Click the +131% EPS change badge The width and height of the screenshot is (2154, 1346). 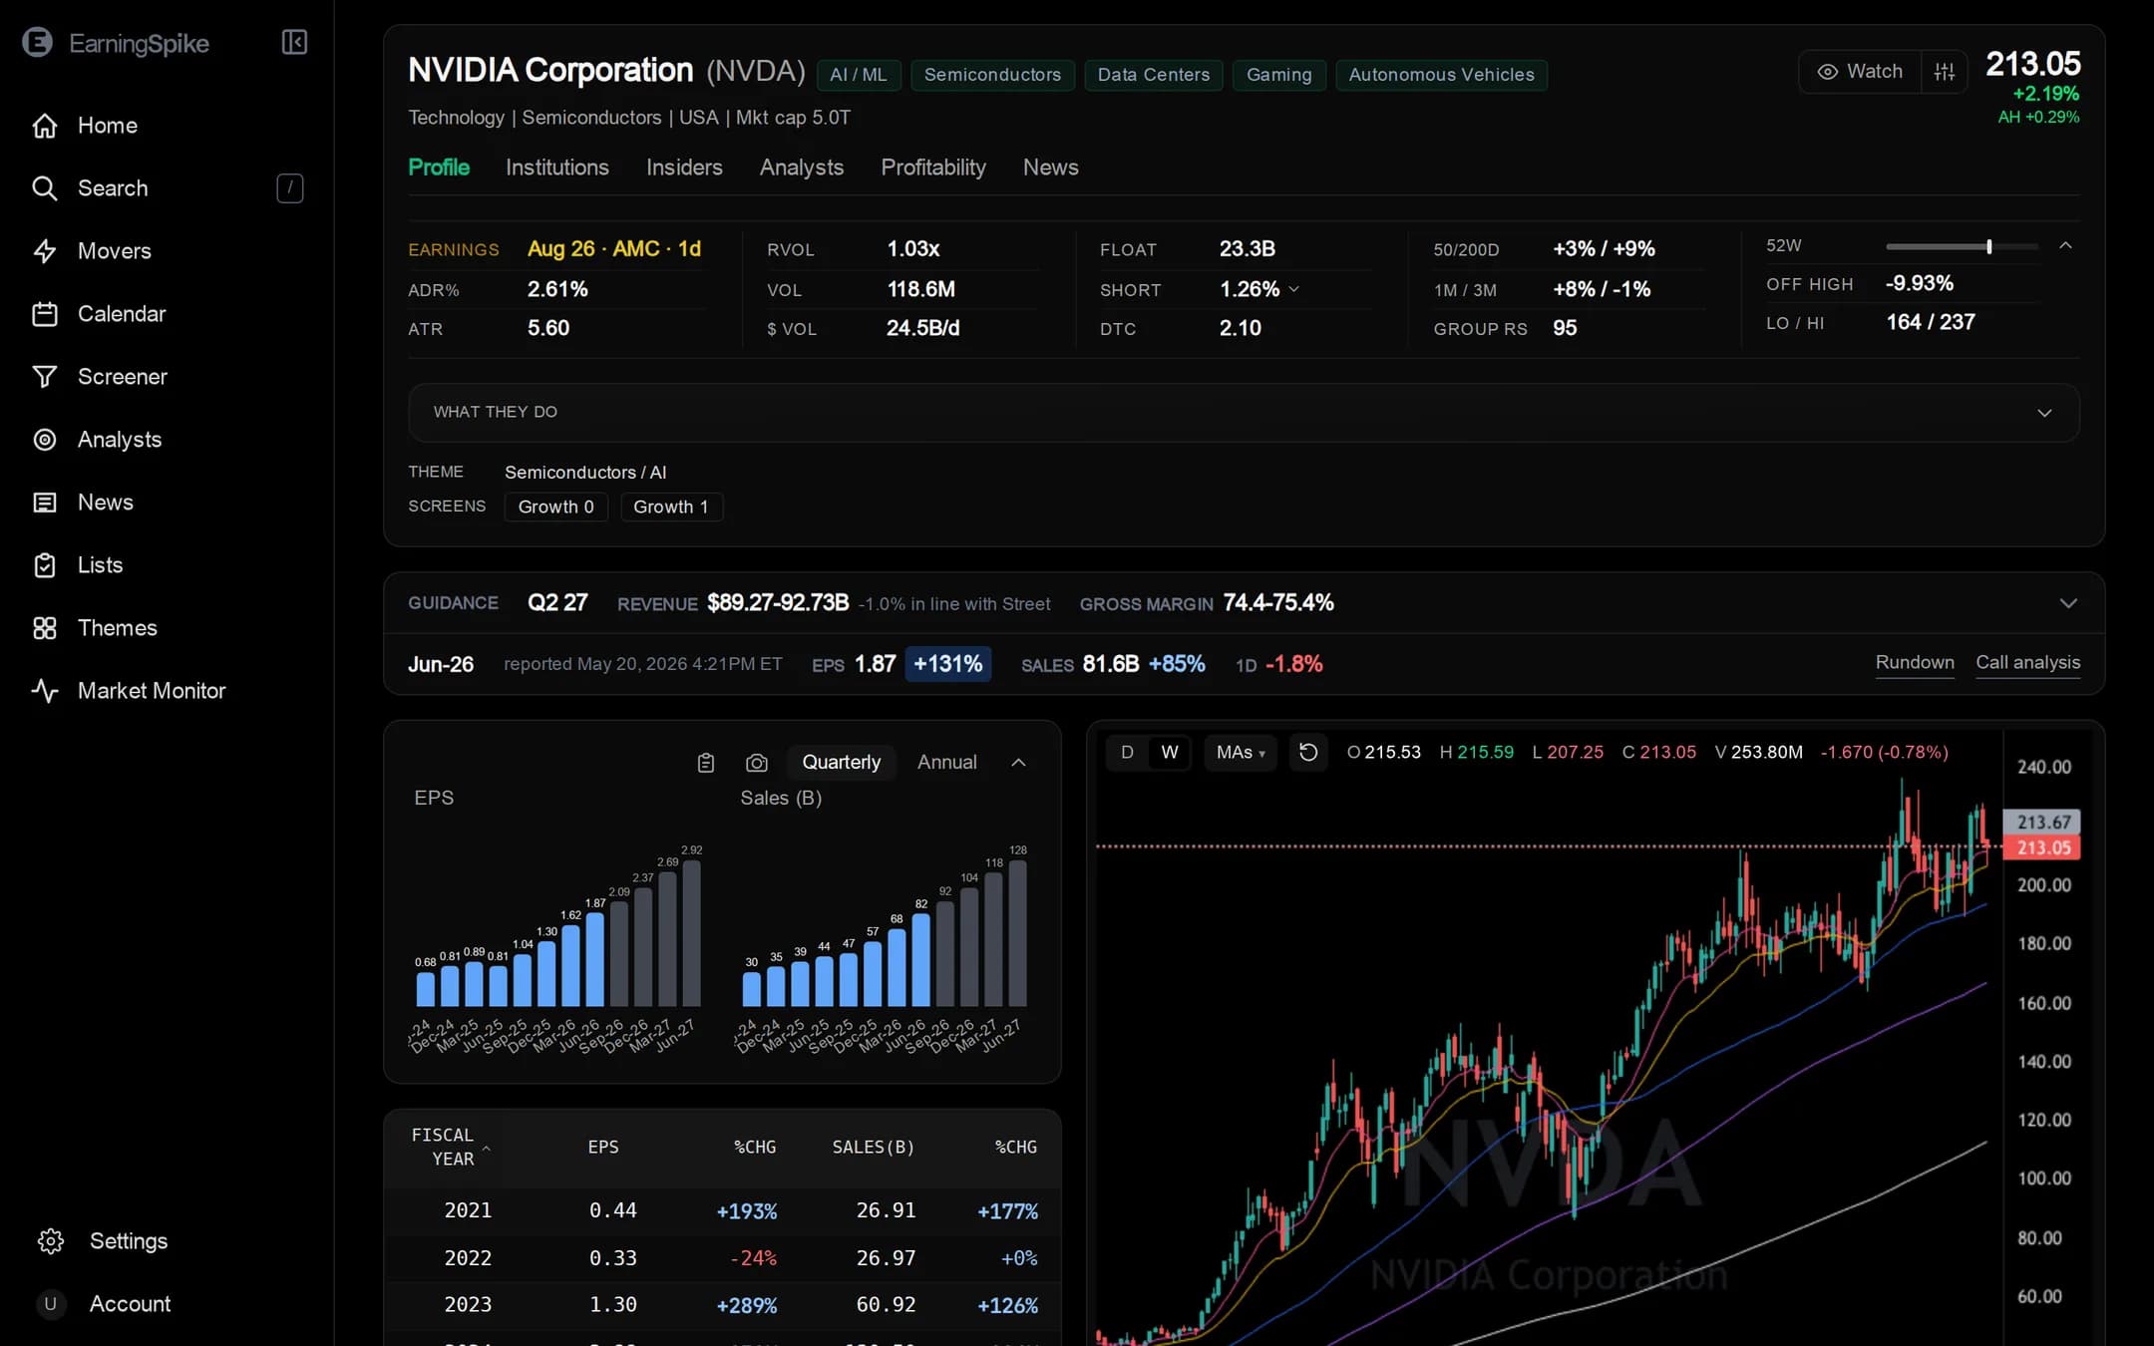[x=948, y=664]
